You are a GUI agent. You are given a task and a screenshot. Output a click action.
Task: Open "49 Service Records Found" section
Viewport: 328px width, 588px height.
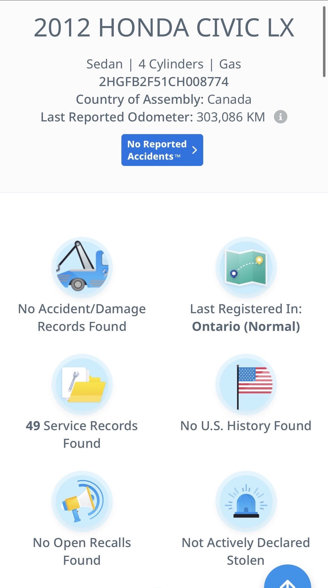pos(82,434)
